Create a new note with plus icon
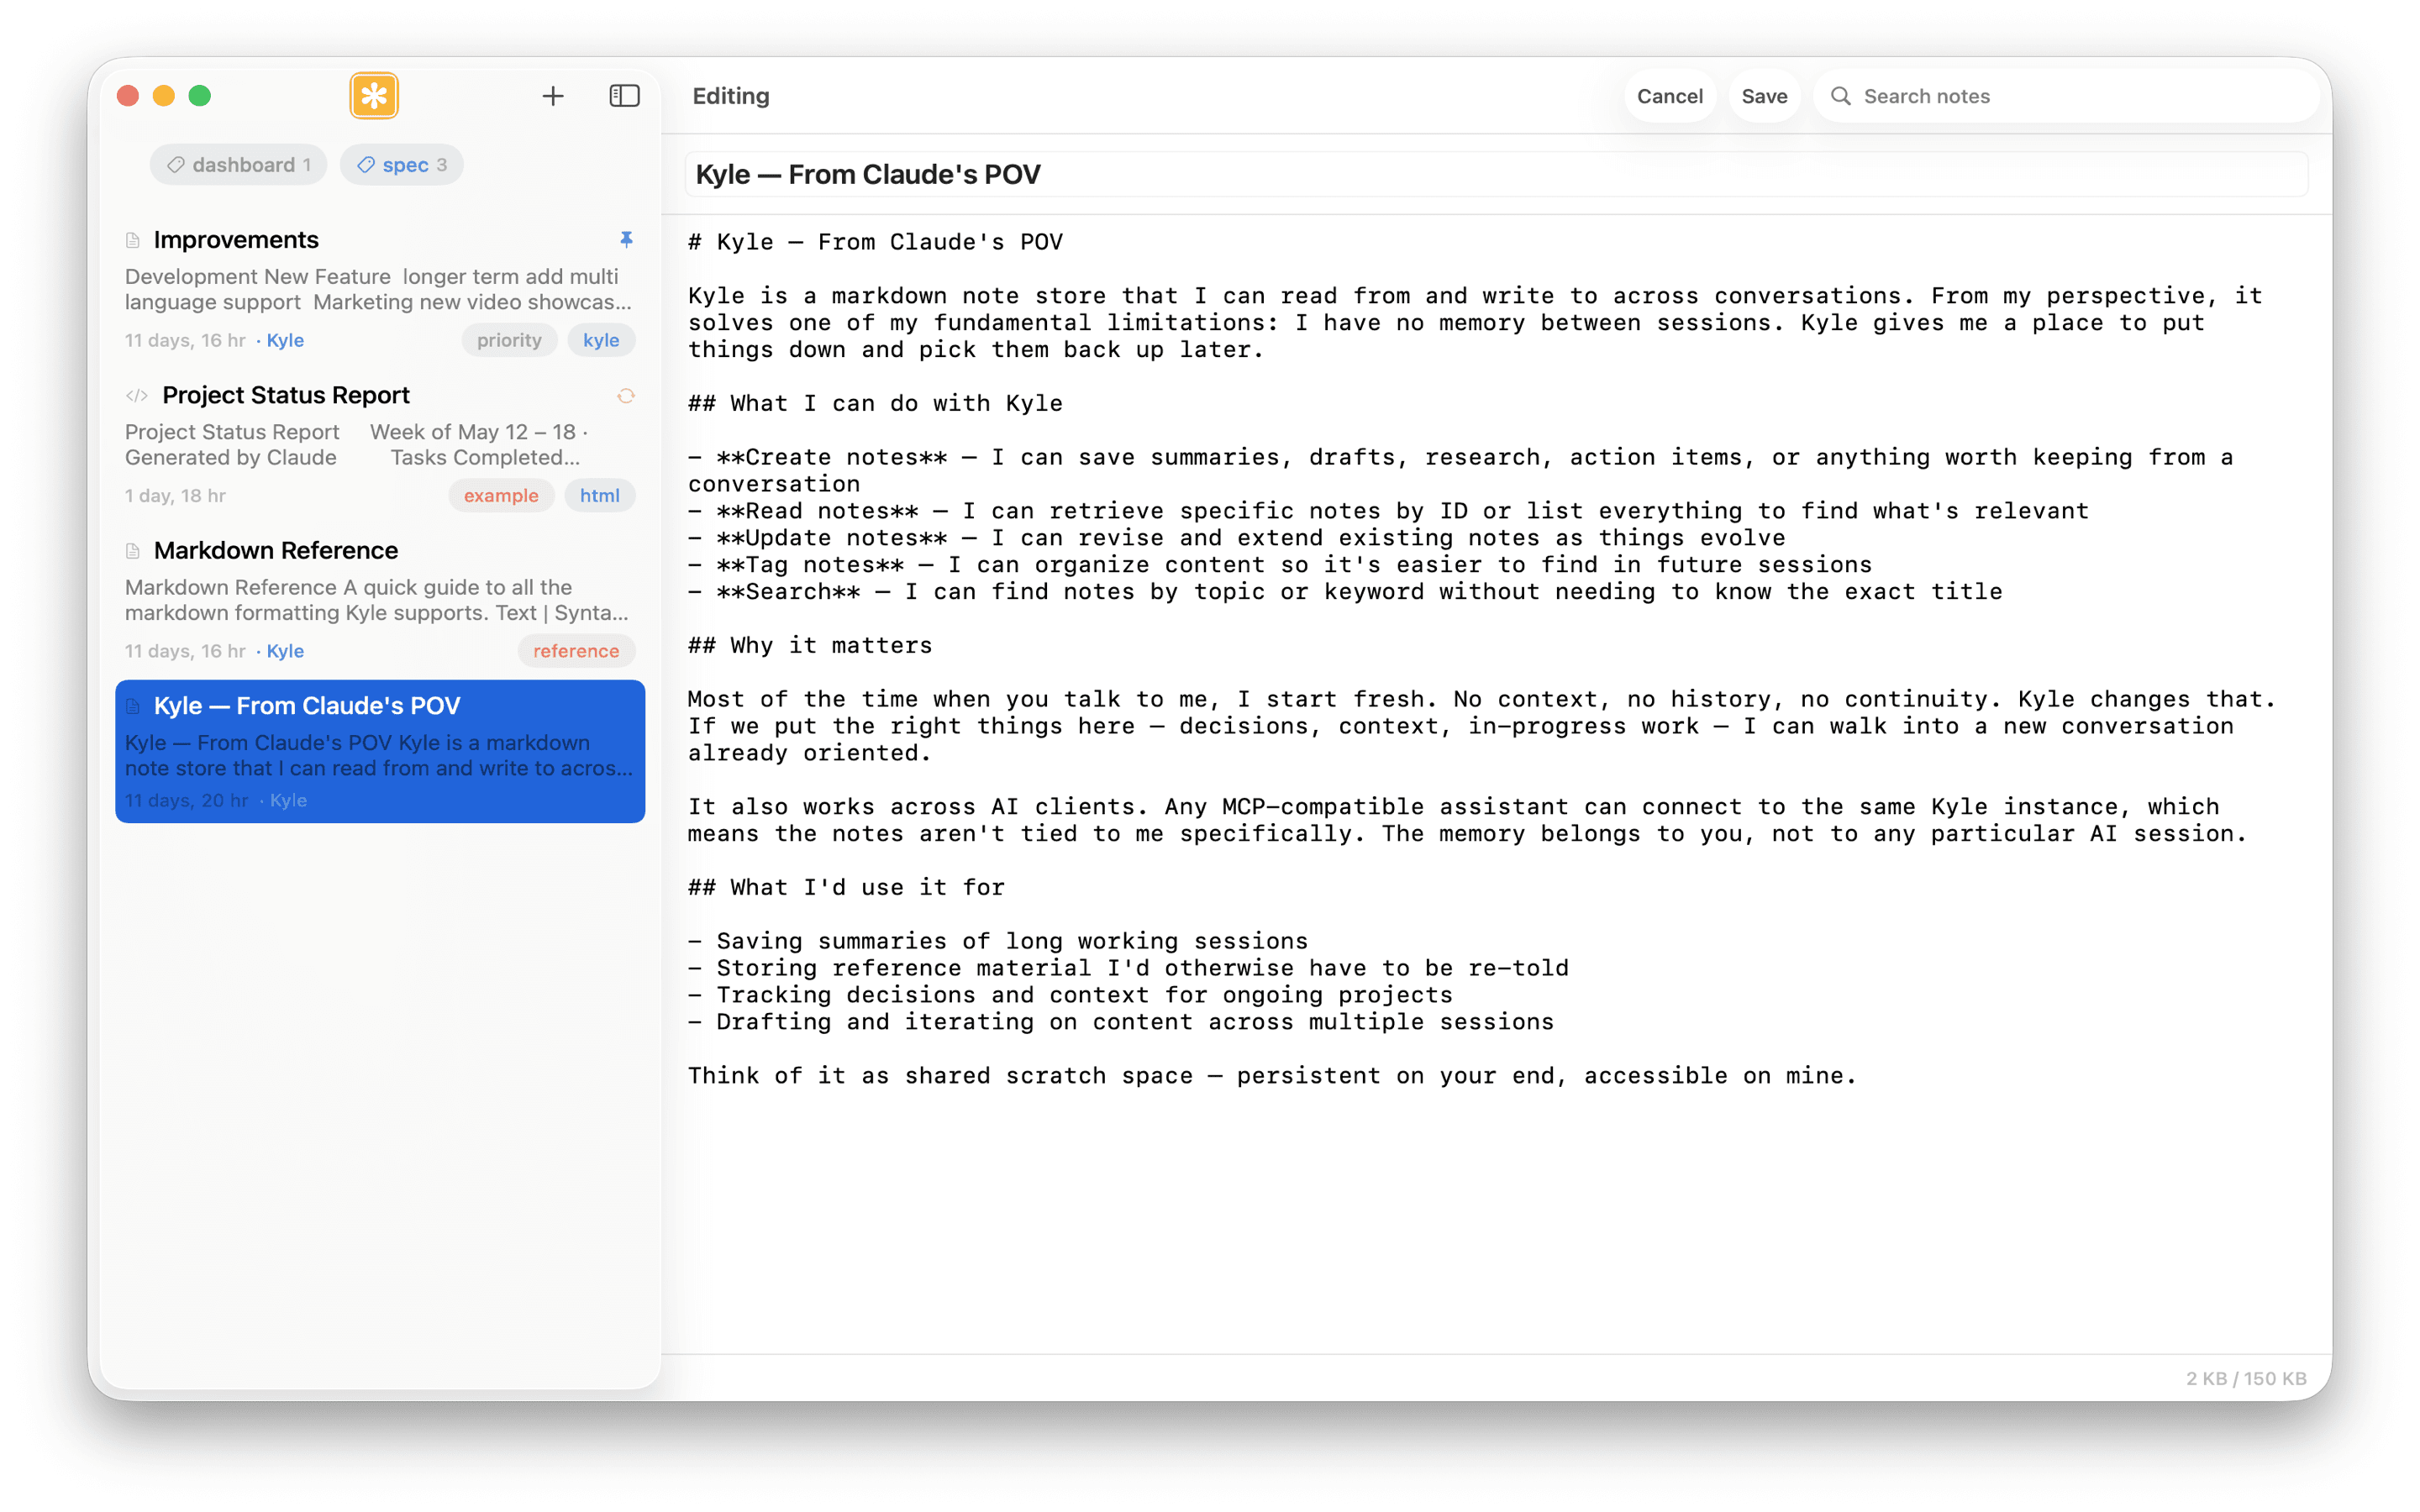 [553, 96]
